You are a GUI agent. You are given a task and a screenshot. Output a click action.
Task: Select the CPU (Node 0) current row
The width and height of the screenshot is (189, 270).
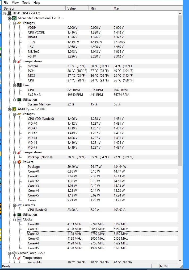click(103, 210)
